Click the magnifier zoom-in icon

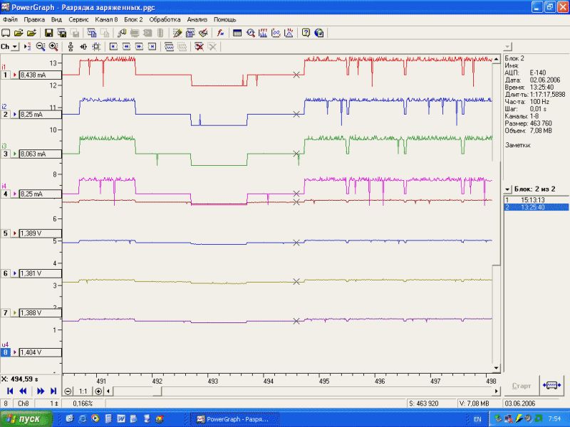pos(53,46)
